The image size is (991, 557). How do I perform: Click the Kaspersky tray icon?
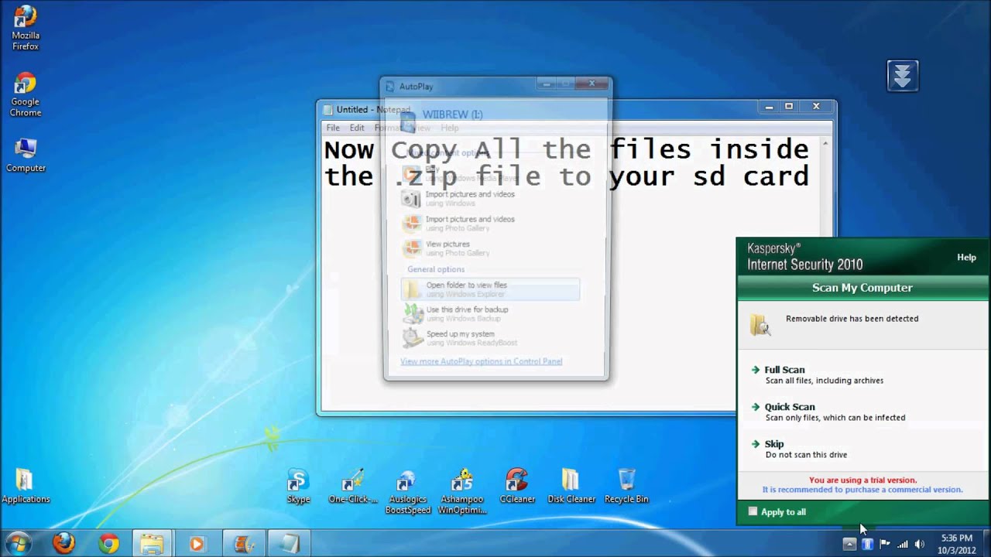(867, 544)
